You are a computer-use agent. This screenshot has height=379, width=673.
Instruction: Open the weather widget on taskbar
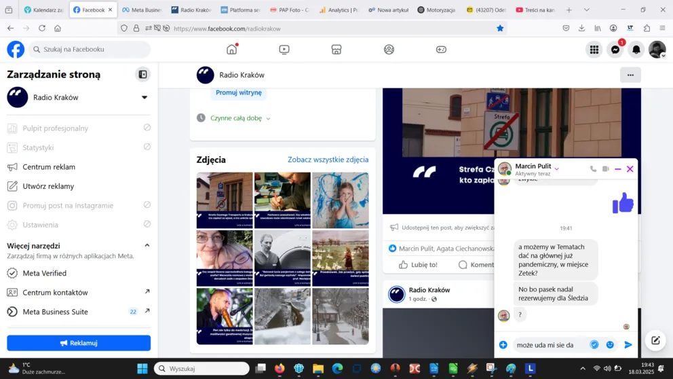[x=38, y=368]
